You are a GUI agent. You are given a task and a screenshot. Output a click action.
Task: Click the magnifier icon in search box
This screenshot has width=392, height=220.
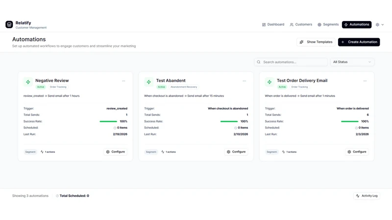click(259, 62)
